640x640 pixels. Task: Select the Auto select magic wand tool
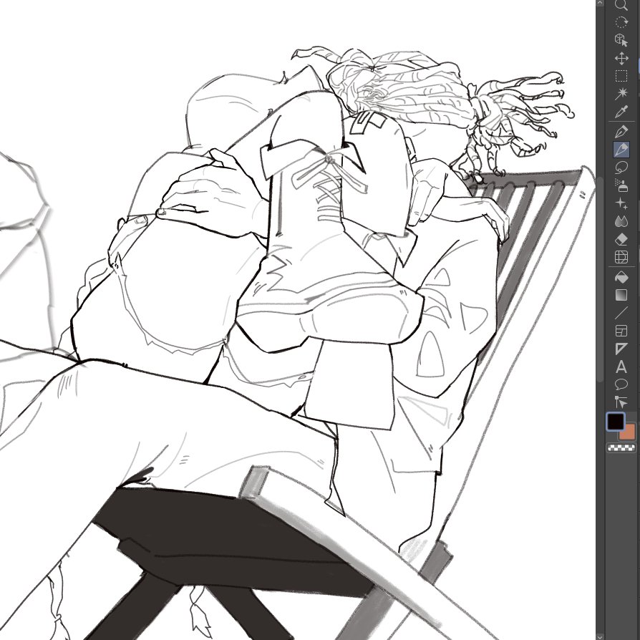pos(621,94)
